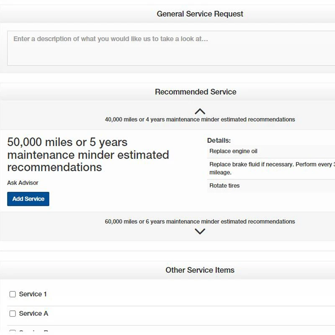
Task: Click the up chevron above Recommended Service
Action: tap(200, 111)
